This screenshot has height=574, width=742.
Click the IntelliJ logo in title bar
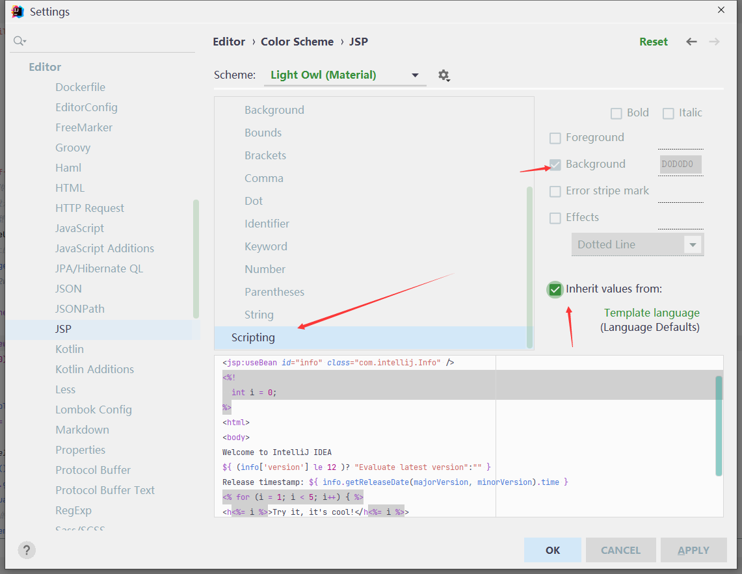pos(18,11)
